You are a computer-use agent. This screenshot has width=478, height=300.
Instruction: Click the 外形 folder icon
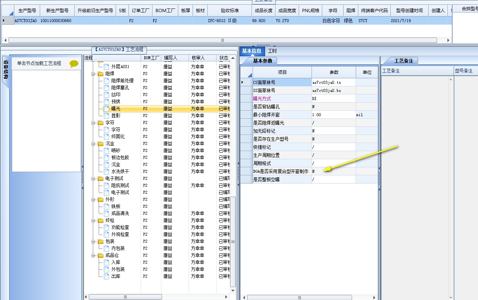click(101, 200)
